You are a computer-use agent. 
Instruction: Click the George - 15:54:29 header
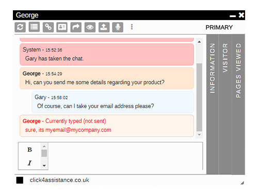[42, 74]
